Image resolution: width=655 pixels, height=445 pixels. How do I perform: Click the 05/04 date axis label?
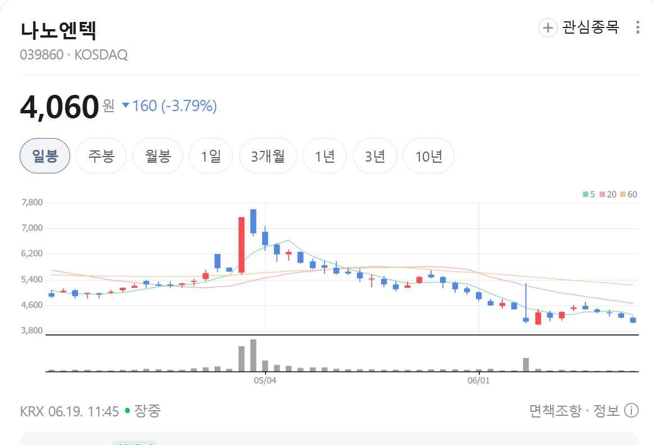click(265, 380)
